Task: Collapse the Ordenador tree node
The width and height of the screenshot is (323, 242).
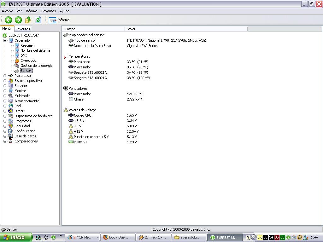Action: 5,40
